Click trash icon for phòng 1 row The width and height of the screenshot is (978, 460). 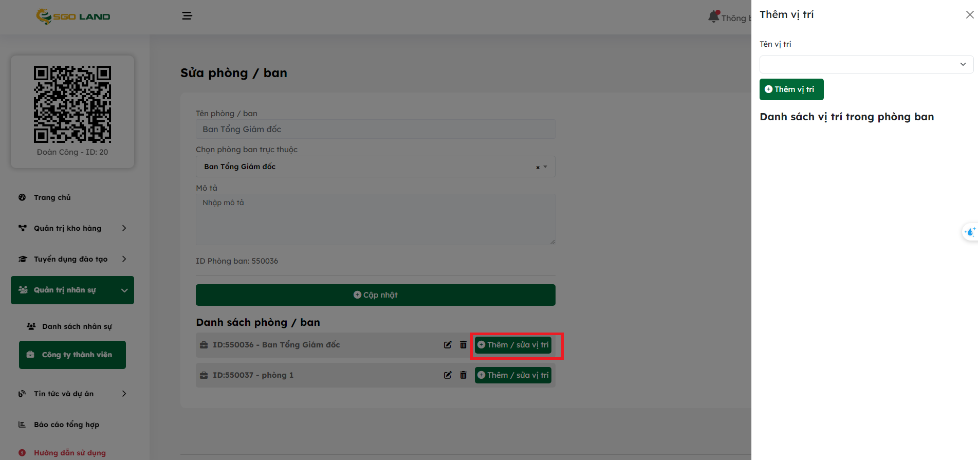tap(463, 375)
